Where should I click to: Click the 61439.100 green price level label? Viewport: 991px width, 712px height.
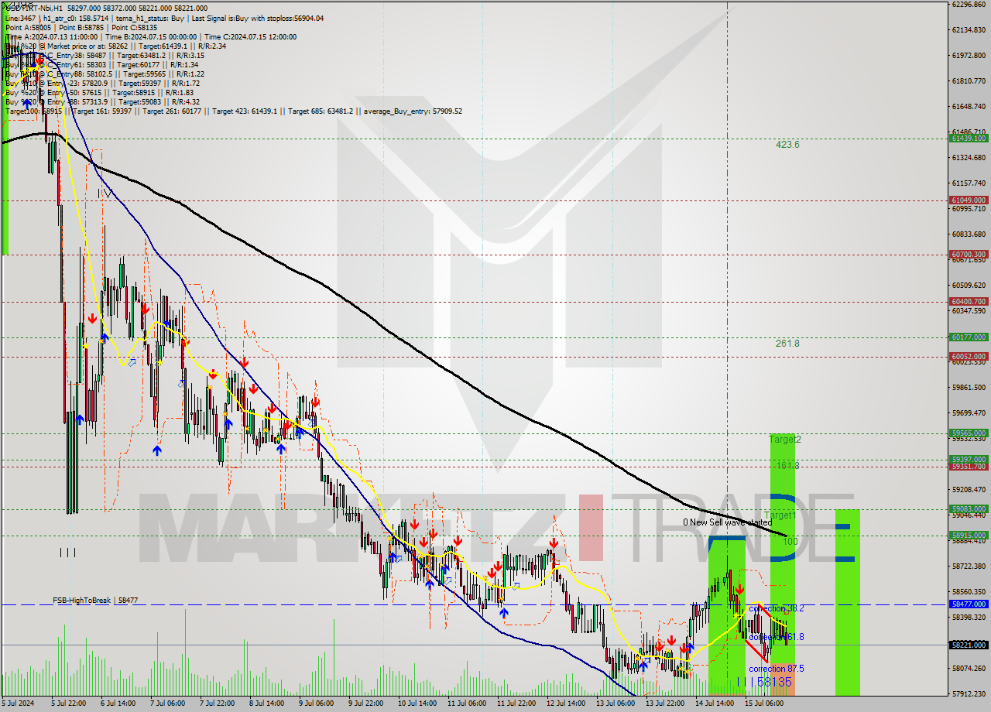968,139
